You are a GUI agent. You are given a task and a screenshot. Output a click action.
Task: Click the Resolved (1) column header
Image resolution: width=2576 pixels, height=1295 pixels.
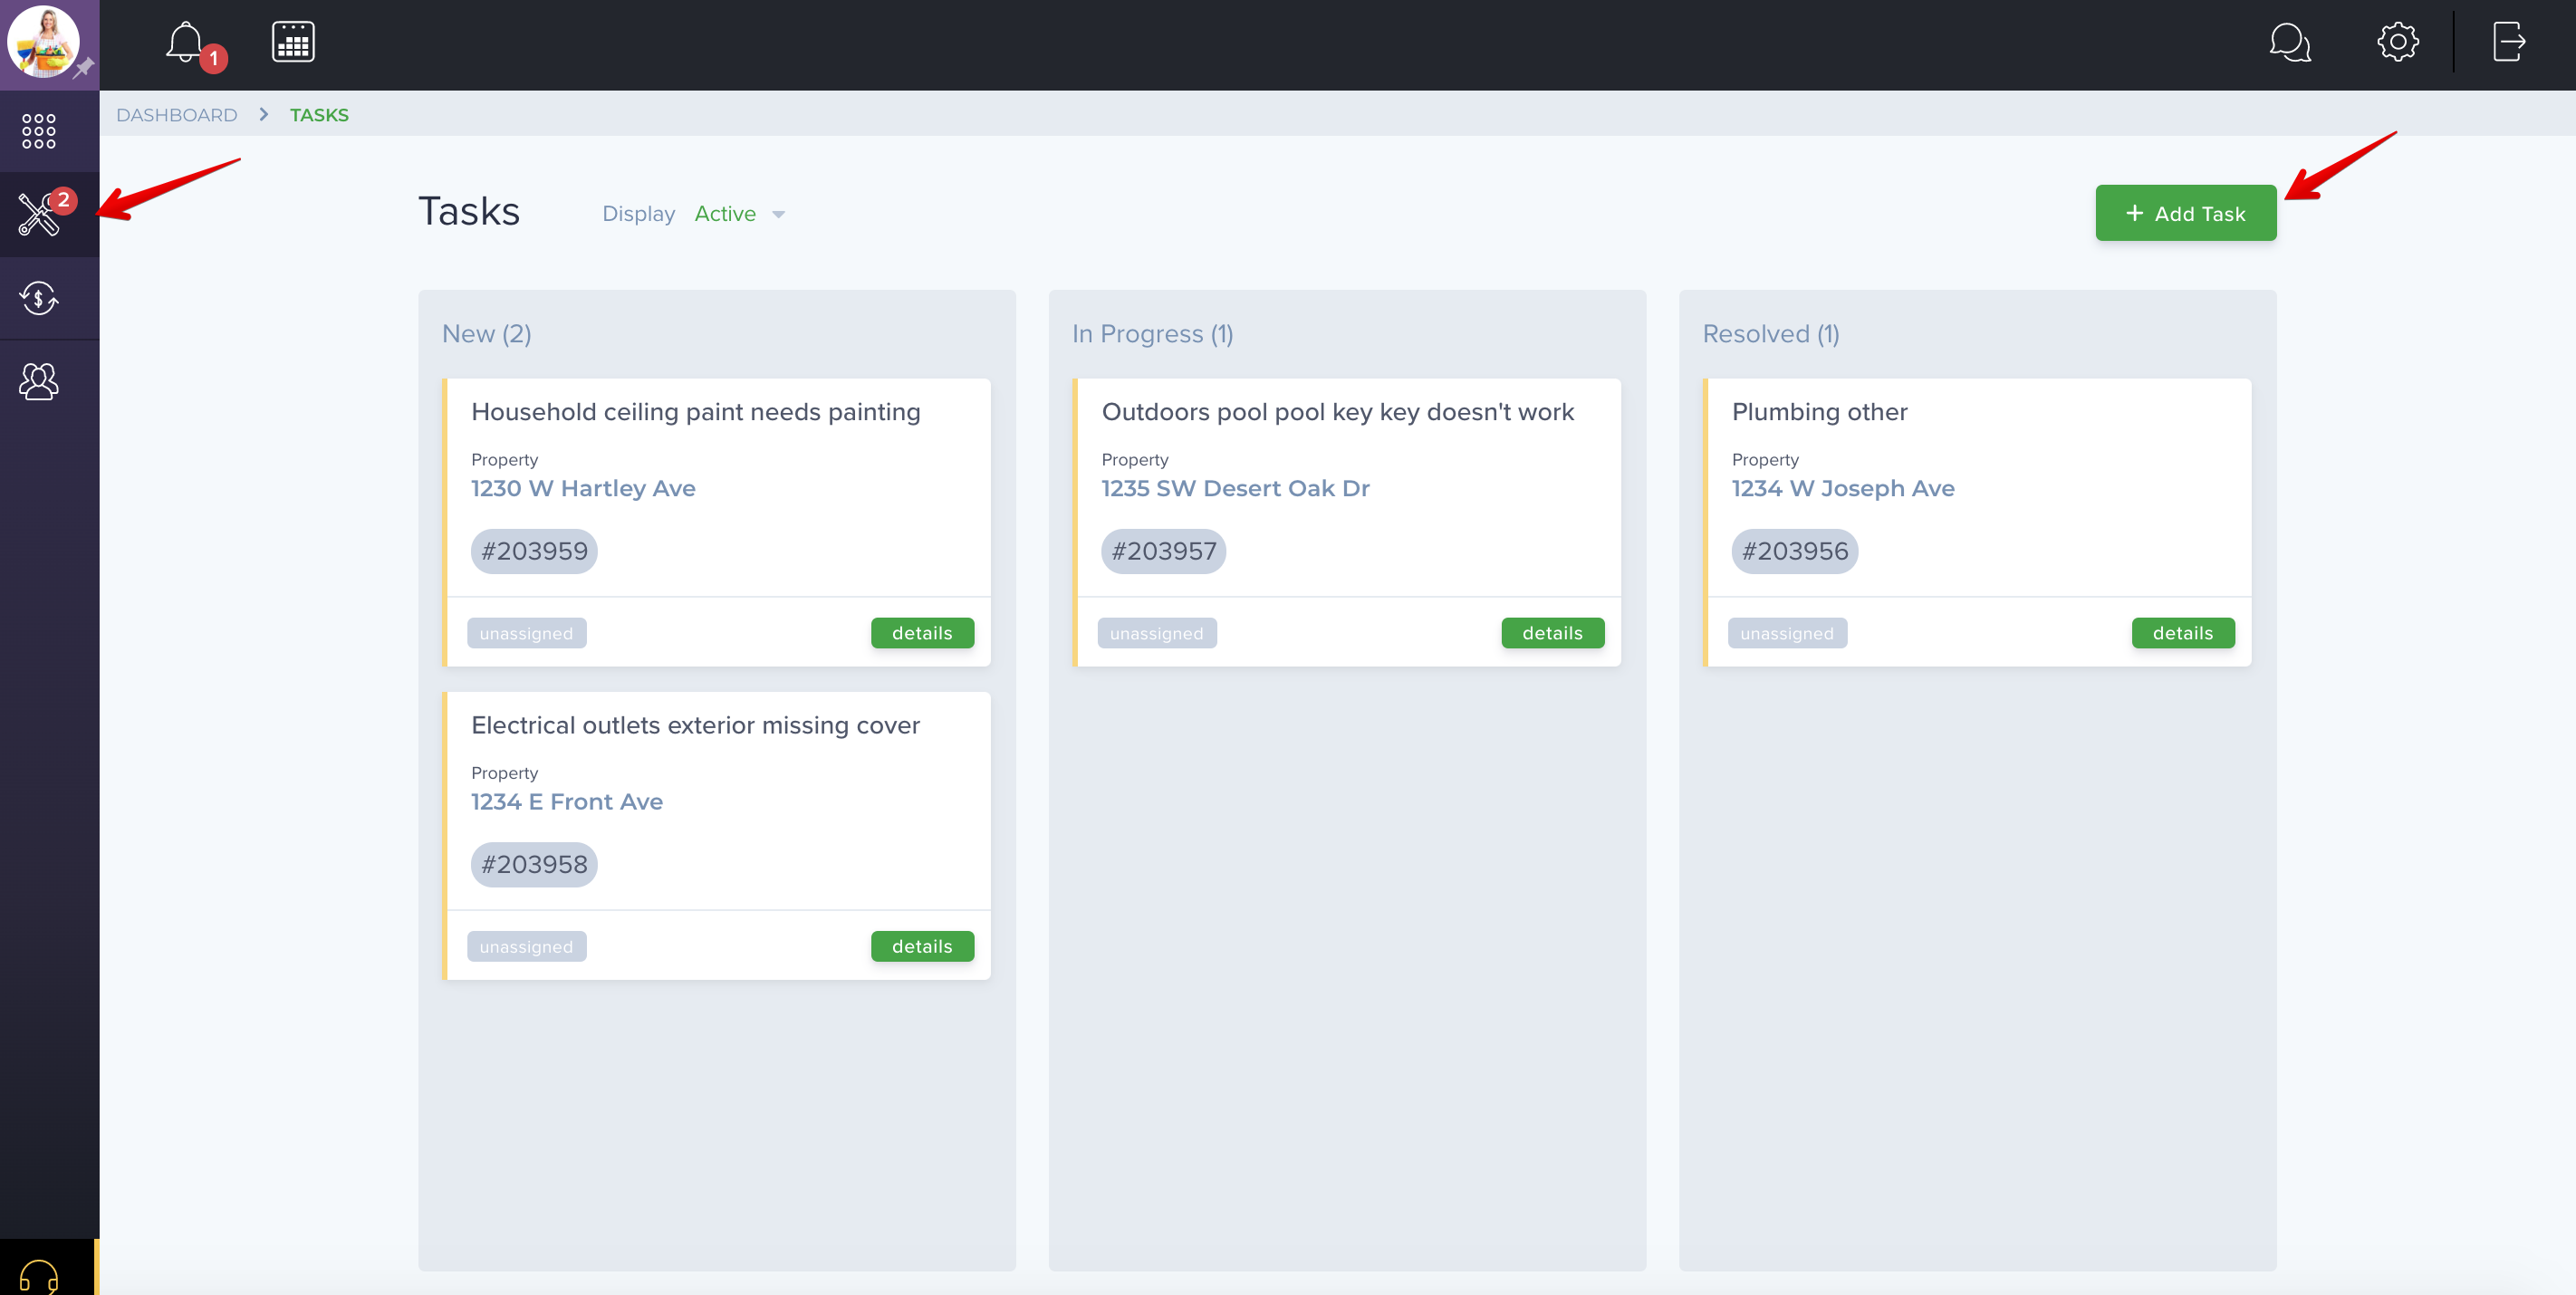pos(1770,334)
